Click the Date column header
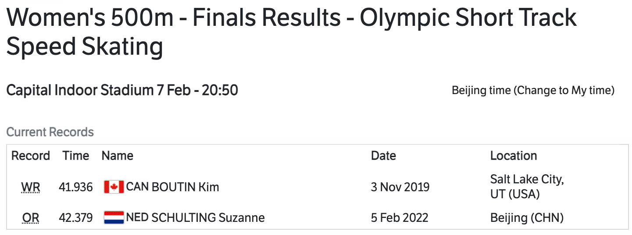Image resolution: width=632 pixels, height=235 pixels. click(x=383, y=156)
